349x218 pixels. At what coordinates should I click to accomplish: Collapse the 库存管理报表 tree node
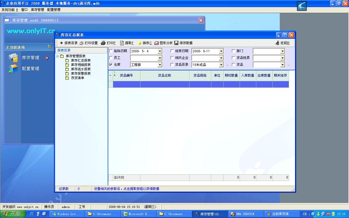[58, 56]
